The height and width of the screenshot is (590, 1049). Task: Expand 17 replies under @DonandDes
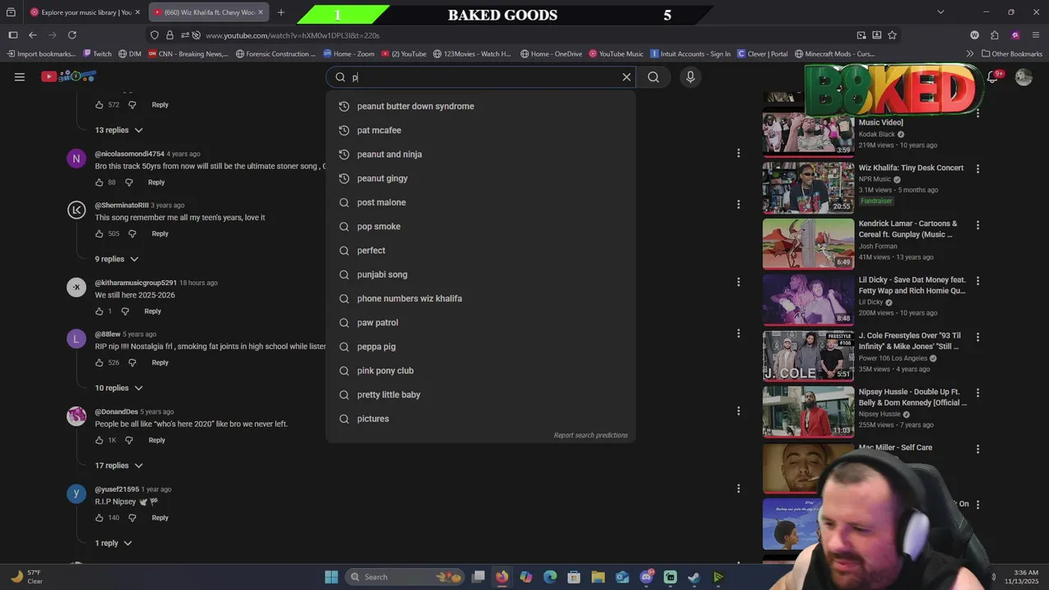click(x=119, y=465)
